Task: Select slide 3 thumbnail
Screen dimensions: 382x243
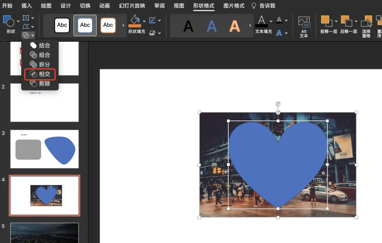Action: coord(45,149)
